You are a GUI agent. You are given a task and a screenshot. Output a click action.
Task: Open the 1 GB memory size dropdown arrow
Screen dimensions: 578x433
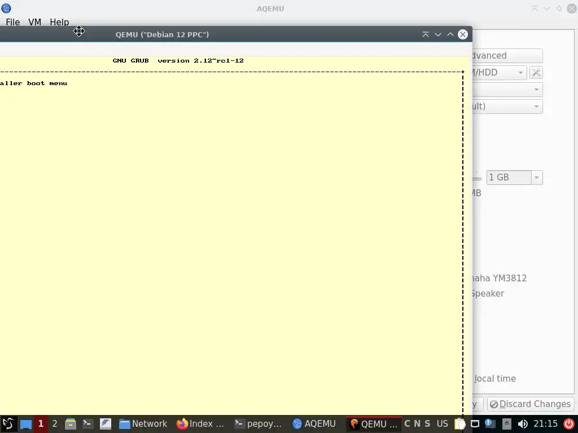pyautogui.click(x=537, y=178)
